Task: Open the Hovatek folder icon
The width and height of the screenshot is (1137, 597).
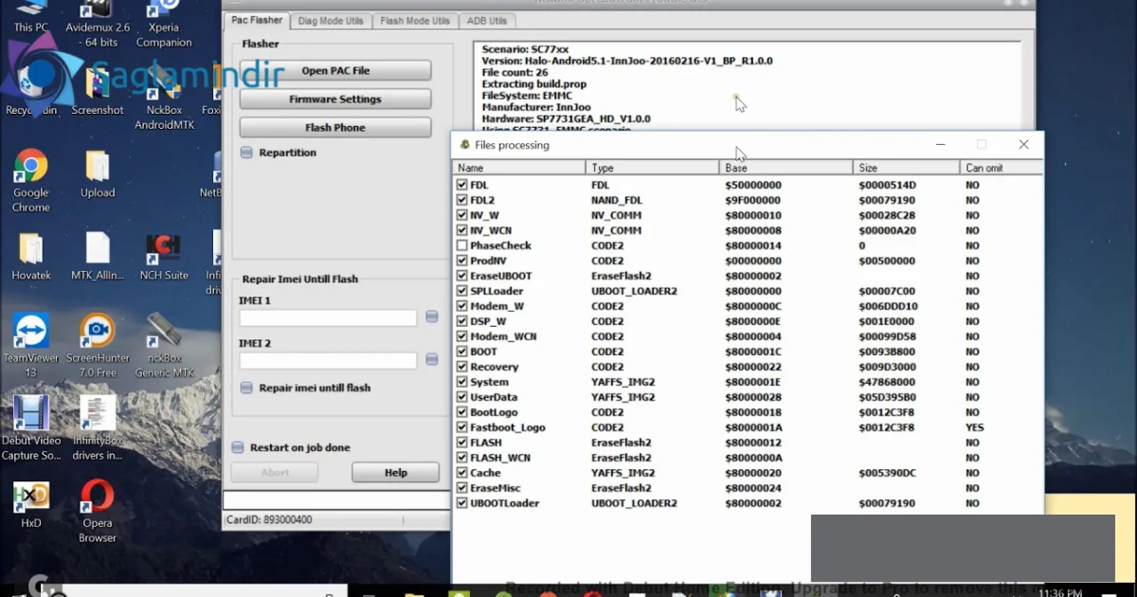Action: click(31, 257)
